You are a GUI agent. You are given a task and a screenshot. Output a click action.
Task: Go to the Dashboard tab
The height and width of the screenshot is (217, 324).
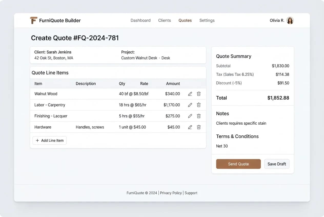(x=140, y=20)
